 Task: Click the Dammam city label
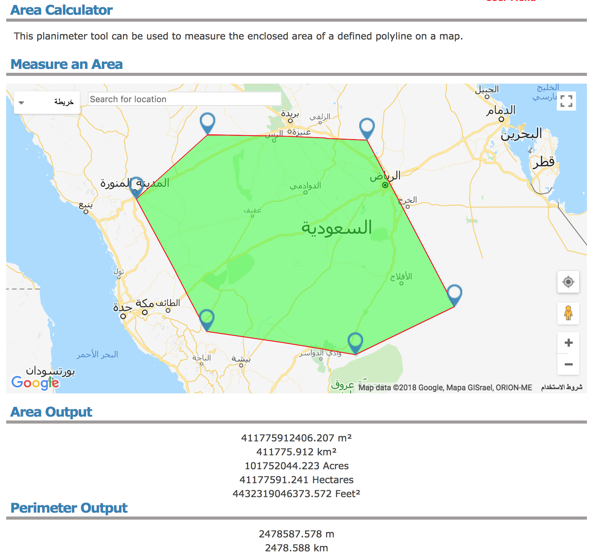[x=501, y=110]
